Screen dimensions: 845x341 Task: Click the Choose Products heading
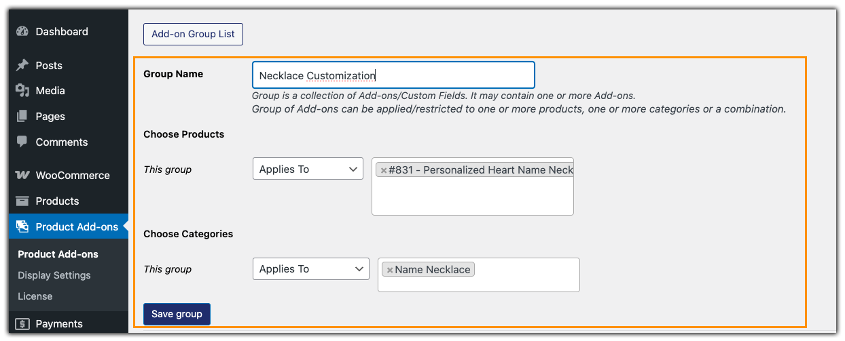(184, 134)
